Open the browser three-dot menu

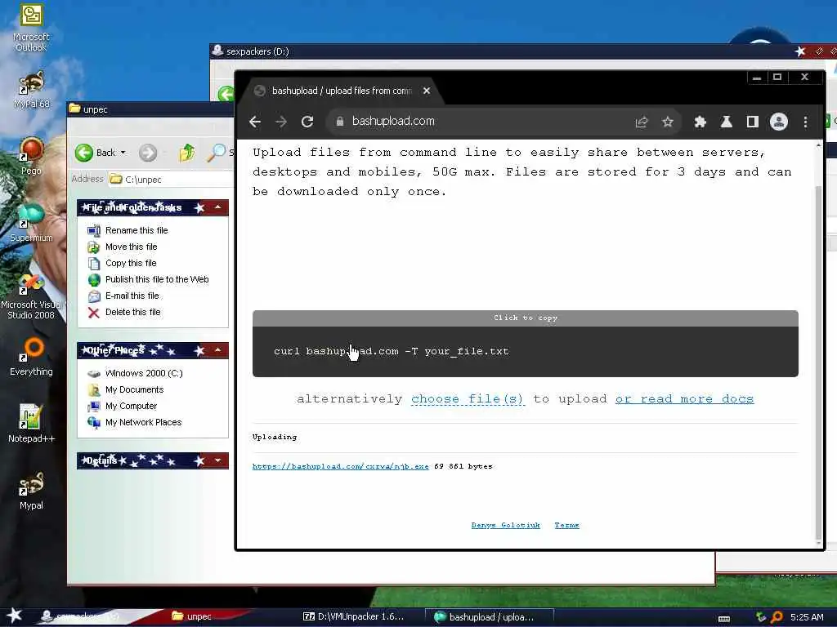pyautogui.click(x=805, y=122)
